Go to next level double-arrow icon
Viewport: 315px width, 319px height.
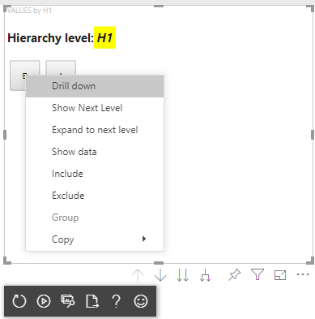click(x=183, y=275)
